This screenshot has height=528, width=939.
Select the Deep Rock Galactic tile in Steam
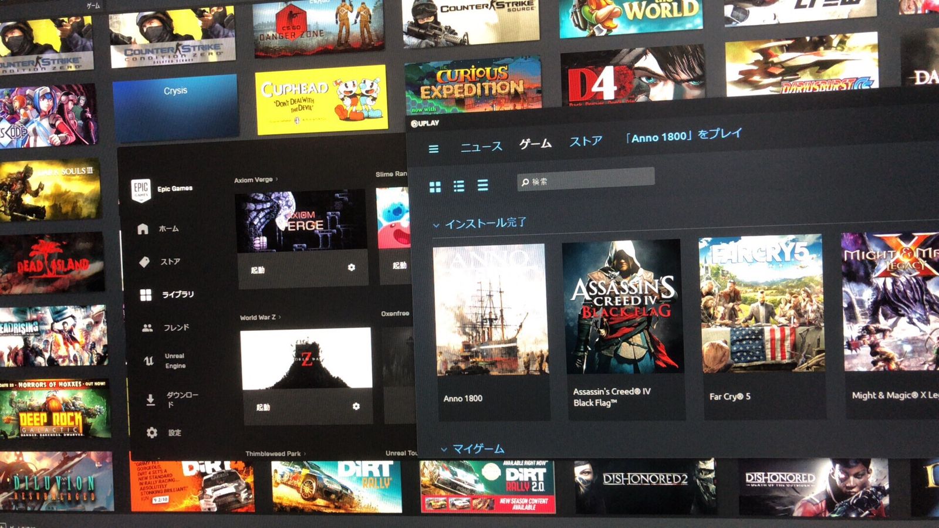coord(55,408)
